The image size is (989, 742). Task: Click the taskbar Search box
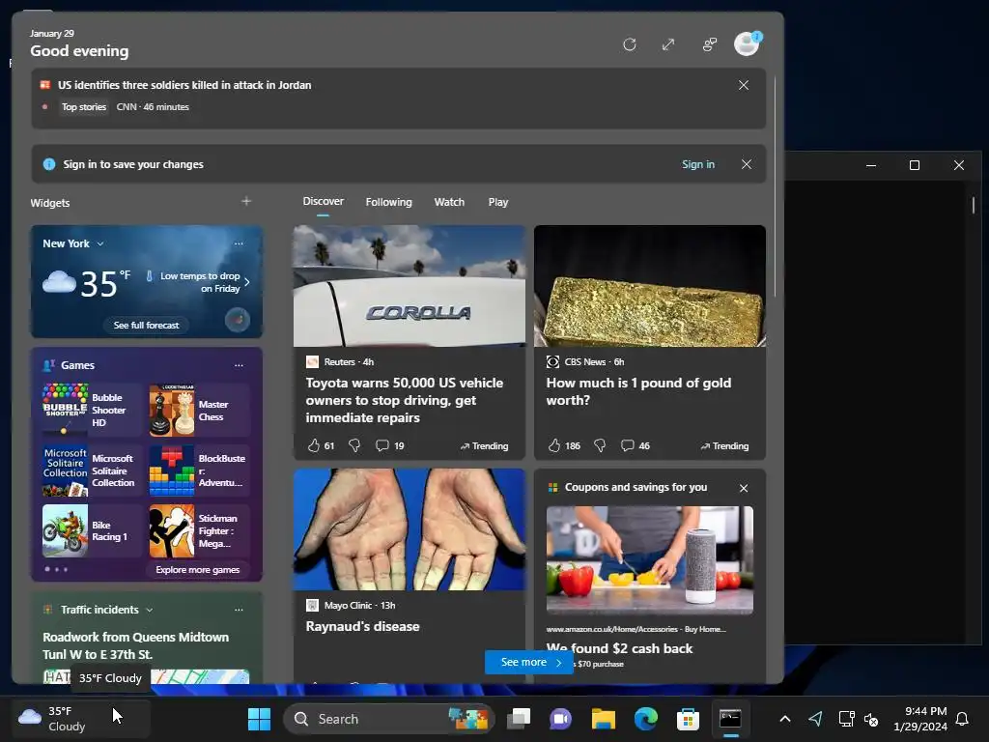[x=389, y=719]
